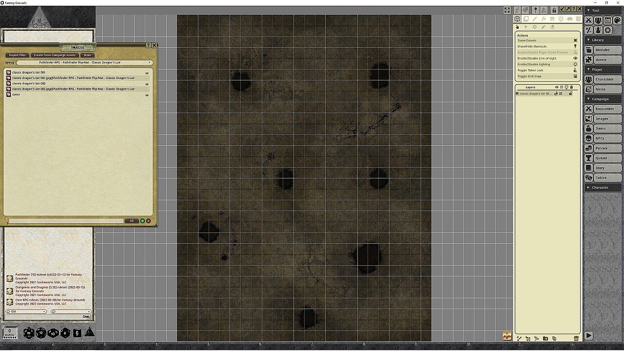Click Create From Campaign Assets button
Viewport: 624px width, 351px height.
(x=55, y=55)
